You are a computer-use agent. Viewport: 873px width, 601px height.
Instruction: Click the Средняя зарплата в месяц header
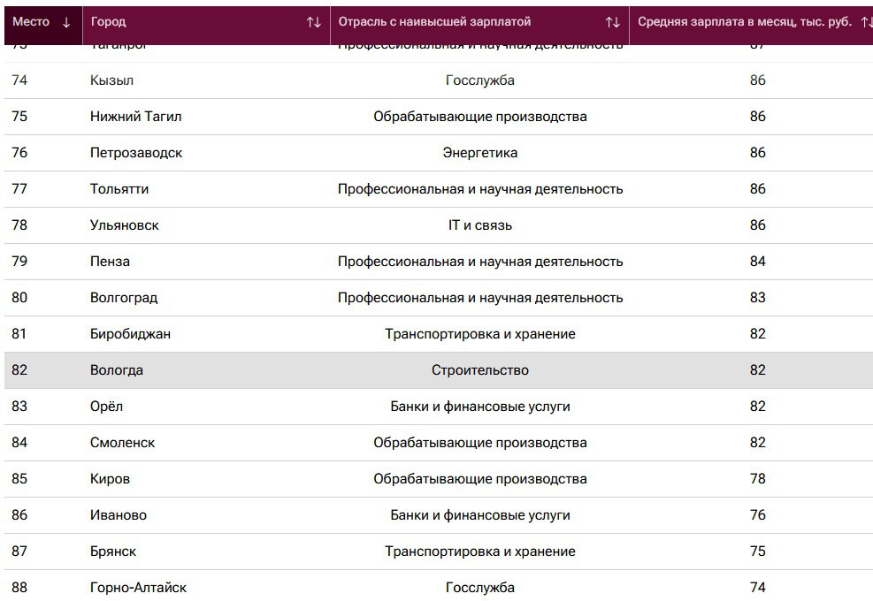tap(745, 22)
